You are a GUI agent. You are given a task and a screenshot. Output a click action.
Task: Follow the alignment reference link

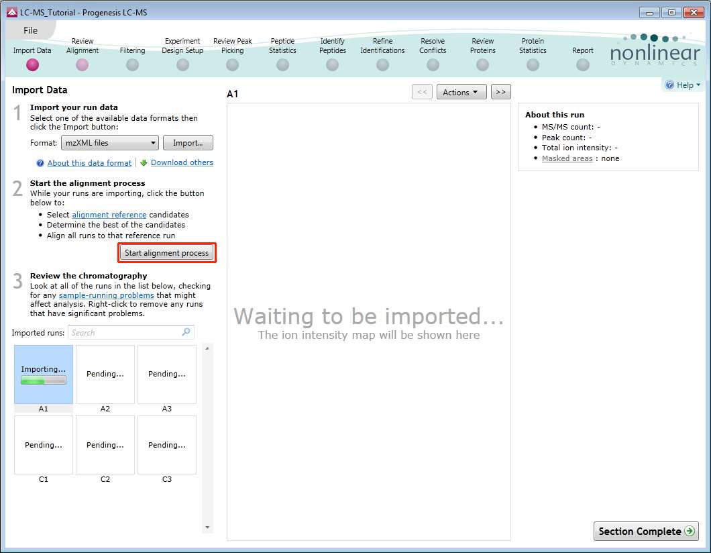point(109,215)
